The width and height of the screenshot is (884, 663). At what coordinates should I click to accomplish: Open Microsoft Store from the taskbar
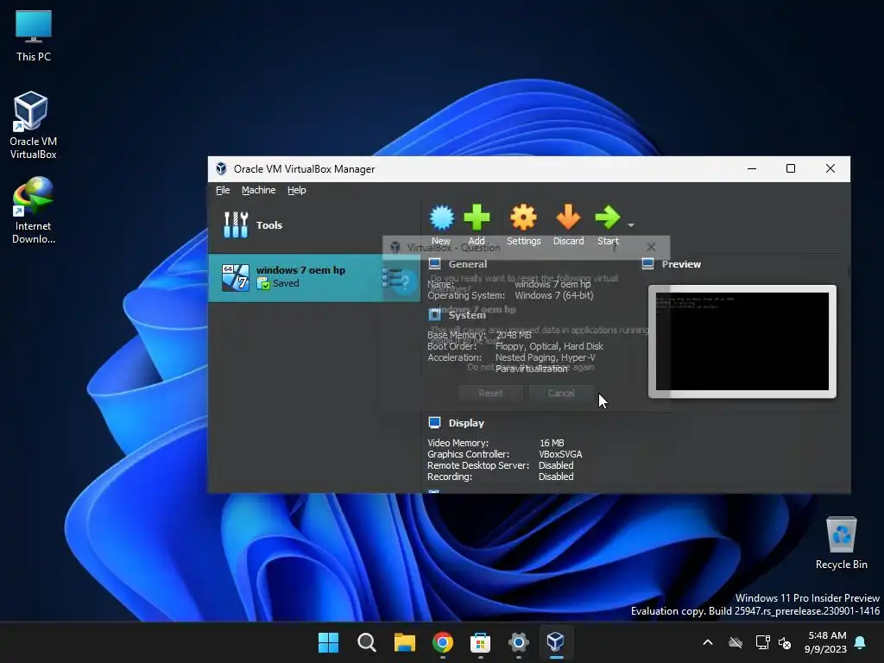[480, 642]
